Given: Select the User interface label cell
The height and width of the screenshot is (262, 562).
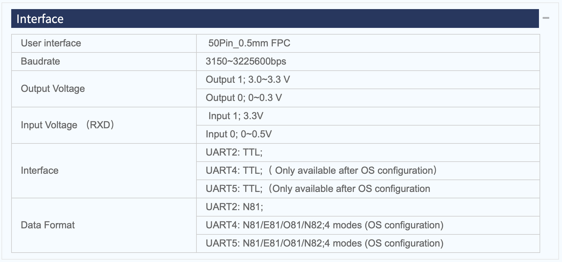Looking at the screenshot, I should pyautogui.click(x=104, y=43).
